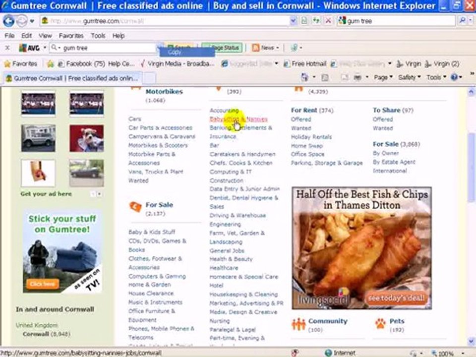Viewport: 476px width, 357px height.
Task: Click the Baby & Kids Stuff link
Action: (152, 232)
